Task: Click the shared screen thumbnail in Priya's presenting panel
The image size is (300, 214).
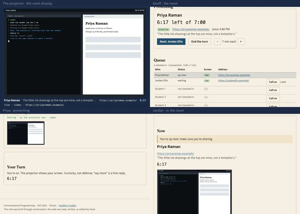Action: [26, 133]
